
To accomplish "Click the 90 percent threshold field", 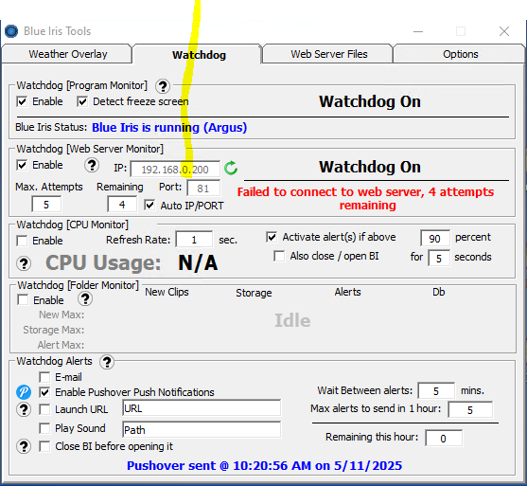I will tap(435, 239).
